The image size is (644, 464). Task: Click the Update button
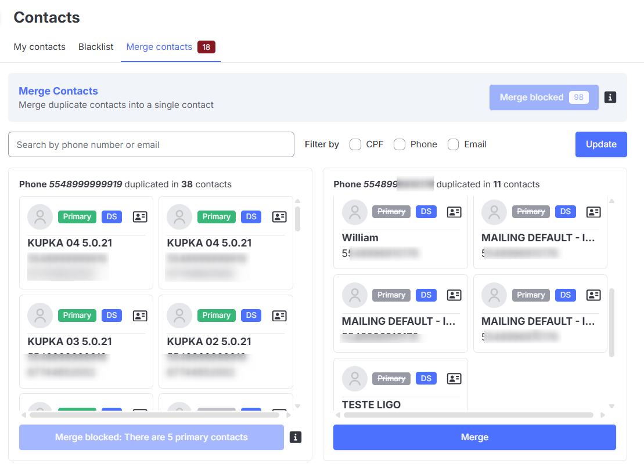click(601, 144)
